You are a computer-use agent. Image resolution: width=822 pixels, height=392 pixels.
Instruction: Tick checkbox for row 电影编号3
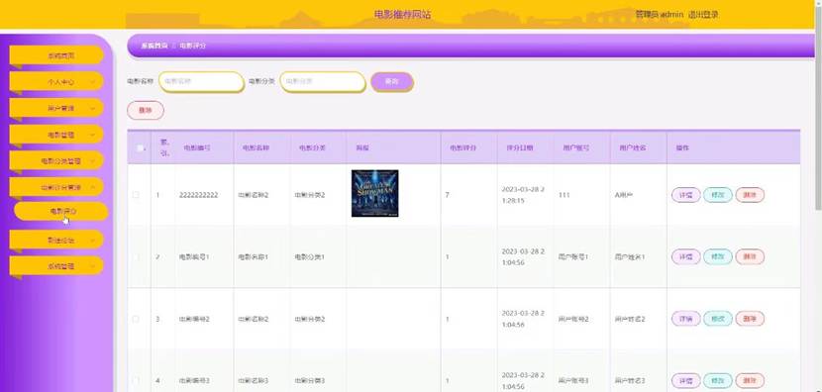(136, 380)
